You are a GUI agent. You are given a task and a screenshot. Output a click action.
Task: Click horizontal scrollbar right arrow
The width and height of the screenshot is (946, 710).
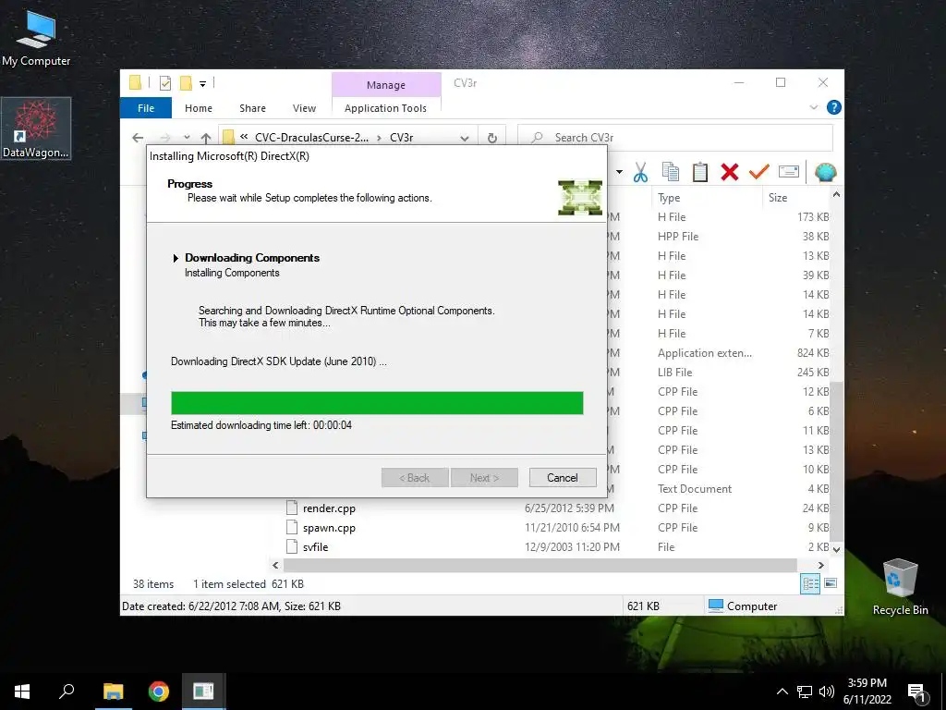pos(821,565)
